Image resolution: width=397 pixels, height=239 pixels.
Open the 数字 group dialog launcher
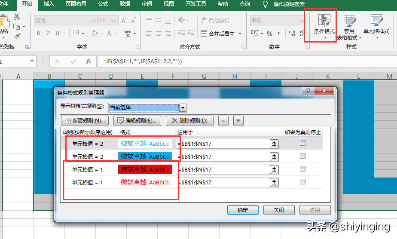(x=306, y=47)
